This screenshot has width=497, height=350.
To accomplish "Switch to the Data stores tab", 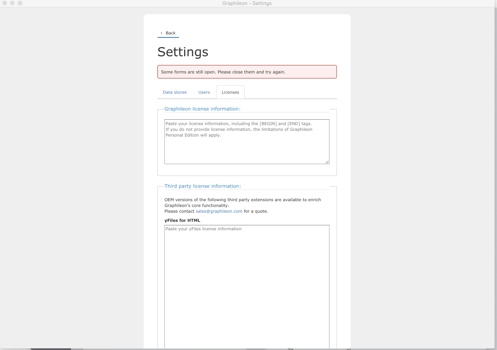I will click(174, 92).
